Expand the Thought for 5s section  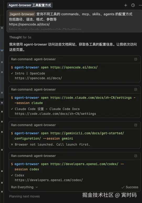(x=20, y=37)
